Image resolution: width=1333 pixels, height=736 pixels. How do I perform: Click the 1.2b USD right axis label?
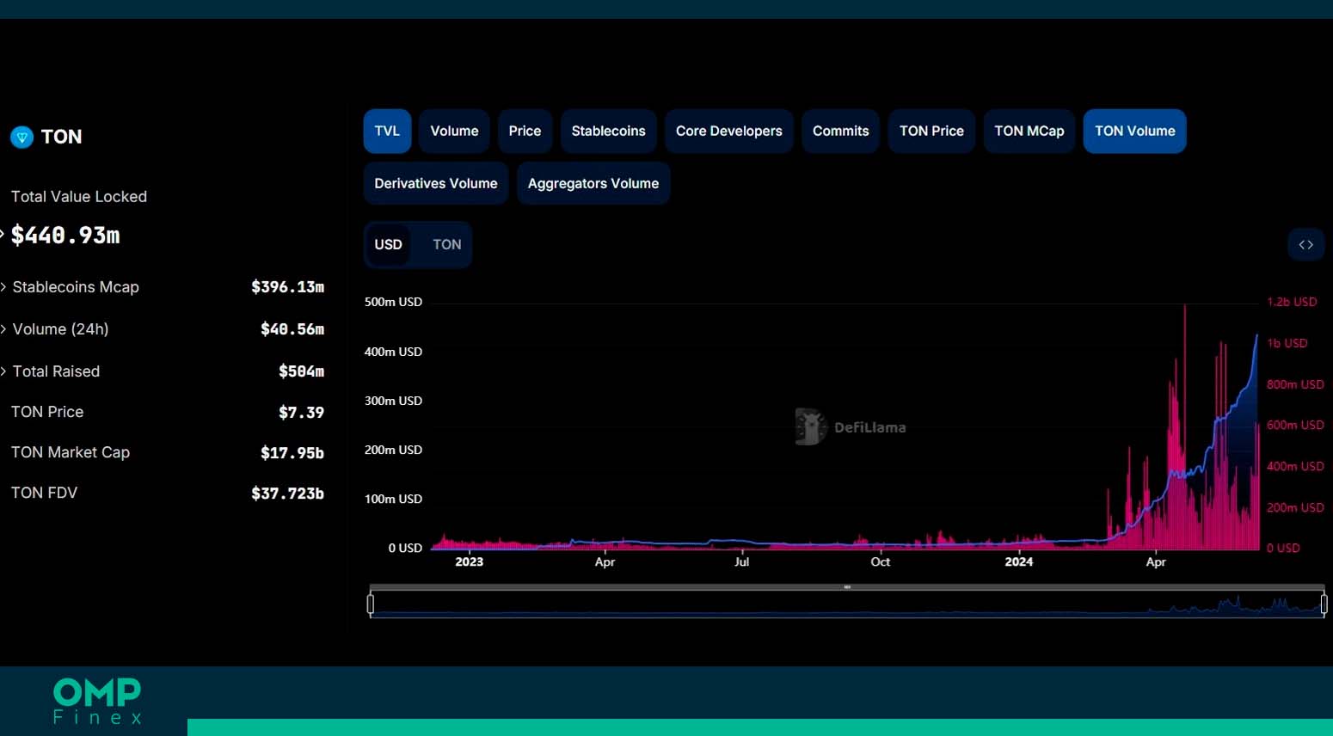pyautogui.click(x=1292, y=302)
